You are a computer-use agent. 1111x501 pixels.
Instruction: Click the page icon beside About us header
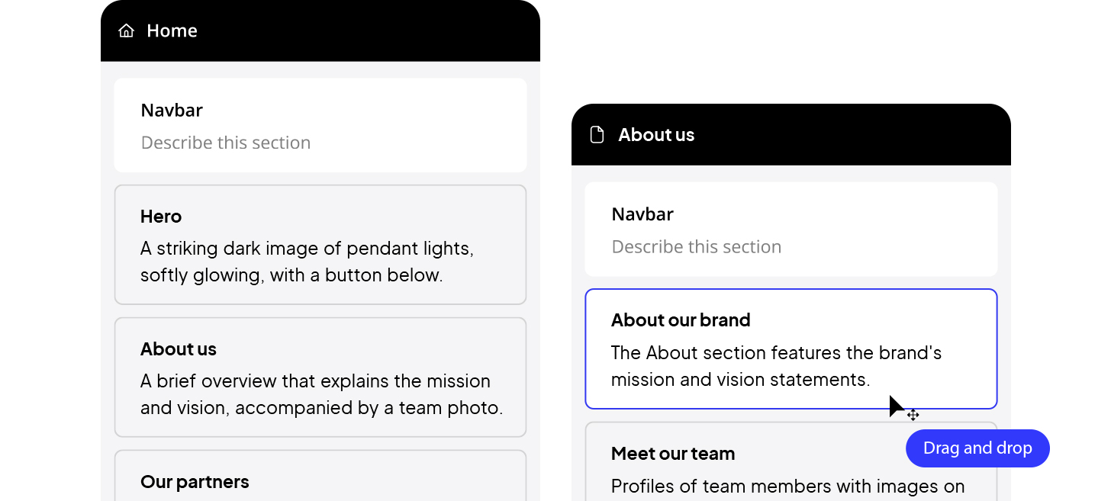[x=597, y=135]
